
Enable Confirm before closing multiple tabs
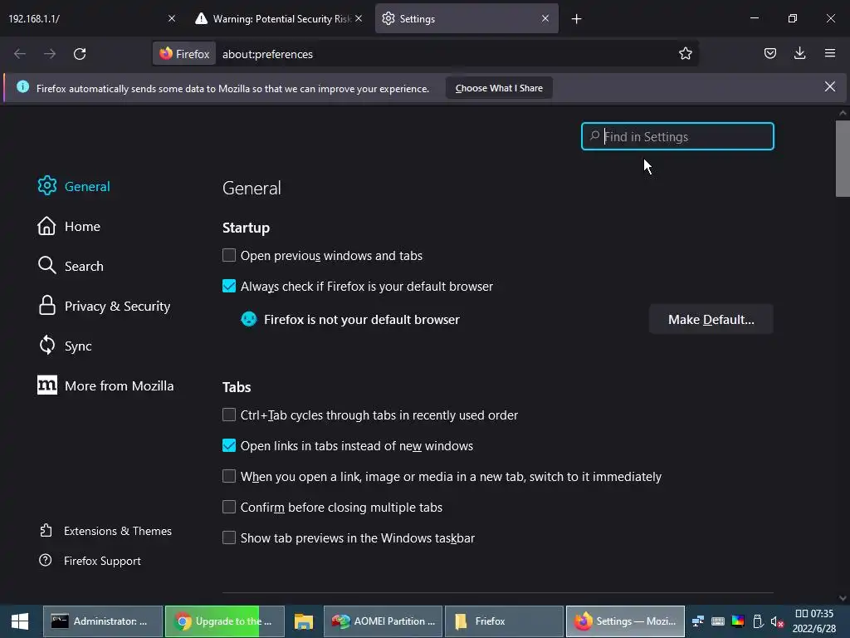[229, 507]
